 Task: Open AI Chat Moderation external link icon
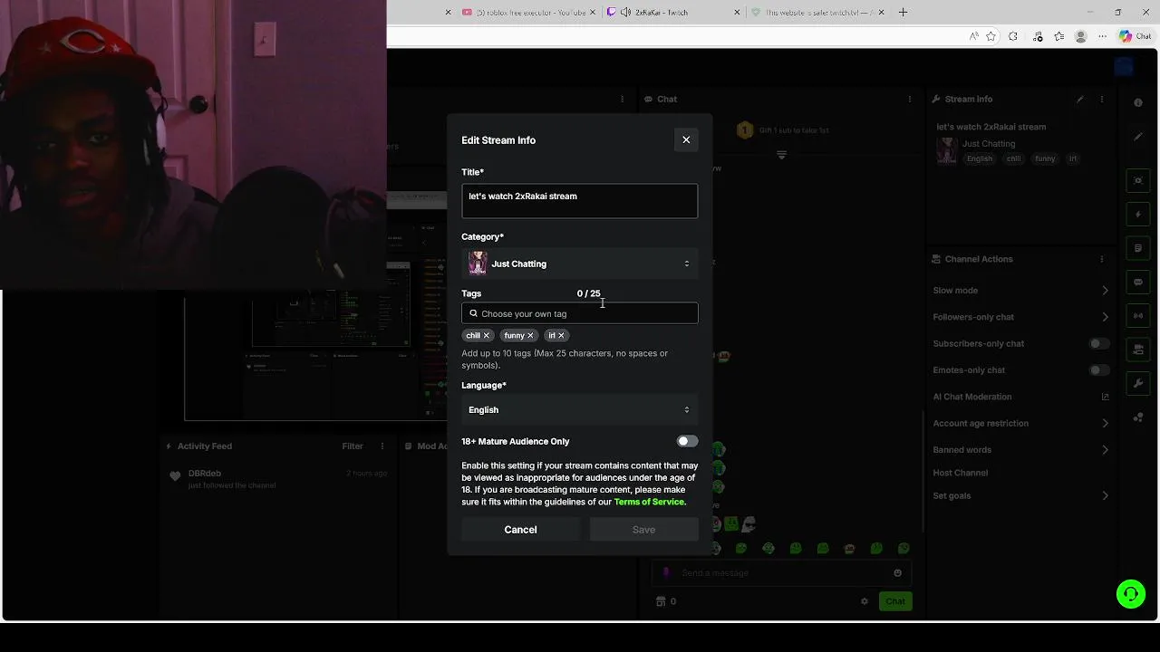point(1105,397)
